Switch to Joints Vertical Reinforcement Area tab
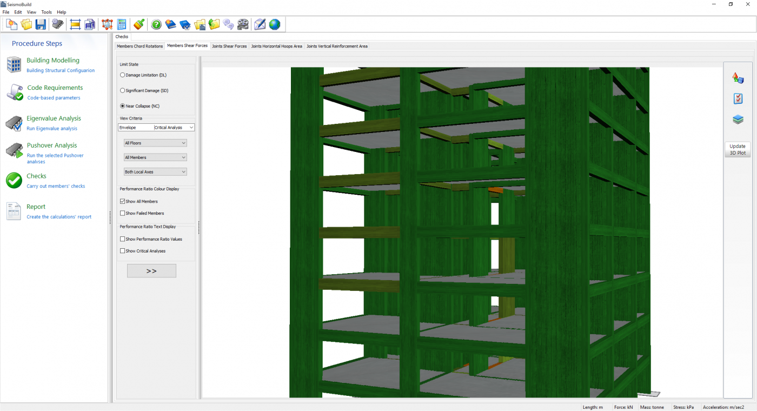This screenshot has width=757, height=411. [337, 47]
